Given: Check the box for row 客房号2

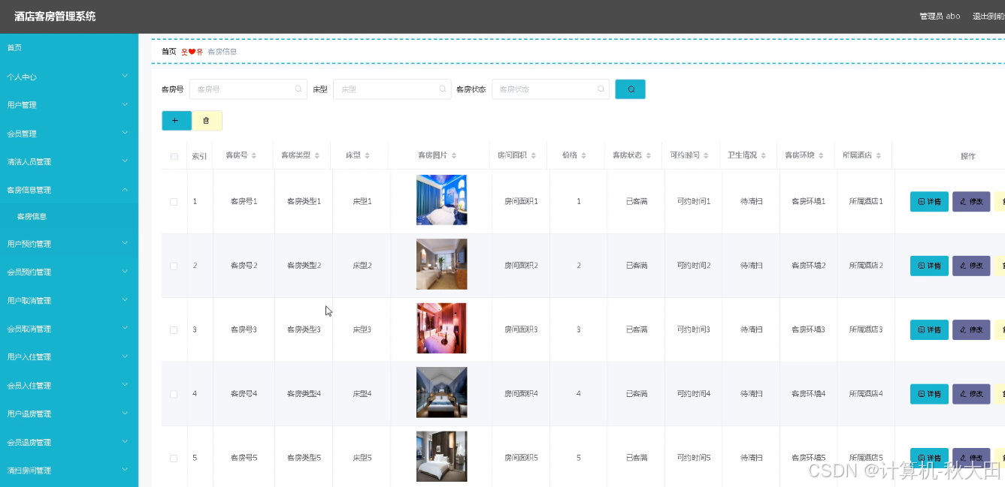Looking at the screenshot, I should [x=174, y=266].
